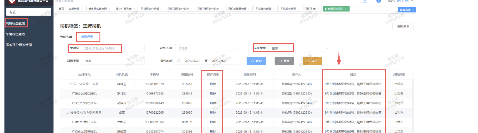This screenshot has height=133, width=478.
Task: Click the 导出 export button
Action: [312, 61]
